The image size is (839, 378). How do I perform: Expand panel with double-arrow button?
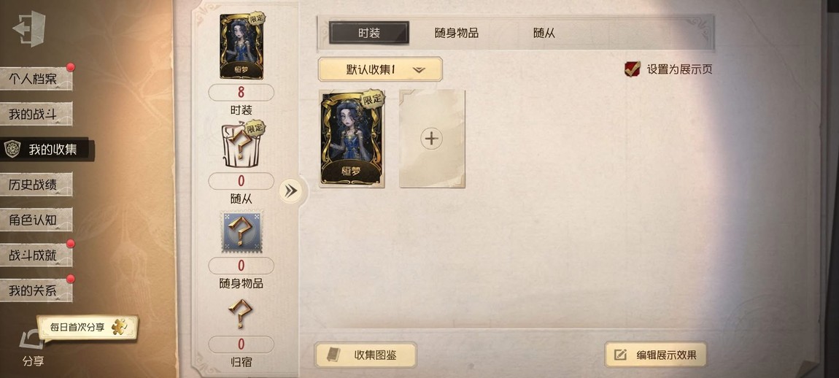[x=291, y=191]
